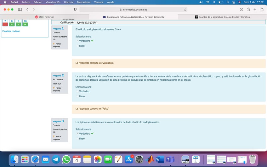Switch to the Pinterest tab
This screenshot has width=267, height=167.
click(x=44, y=17)
